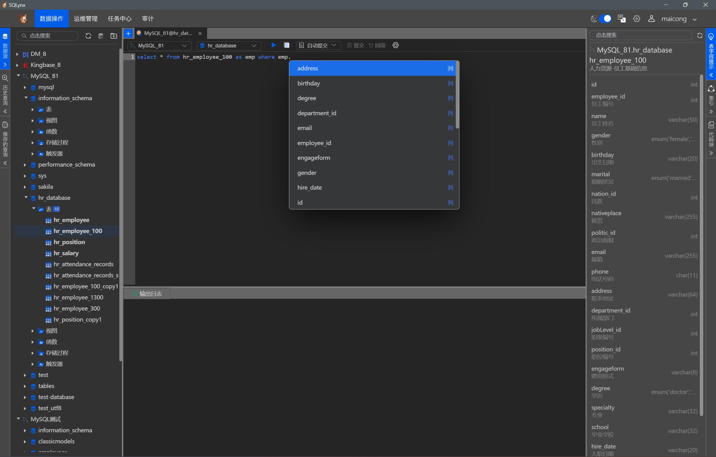The width and height of the screenshot is (716, 457).
Task: Close the MySQL_81@hr_dat... query tab
Action: tap(200, 33)
